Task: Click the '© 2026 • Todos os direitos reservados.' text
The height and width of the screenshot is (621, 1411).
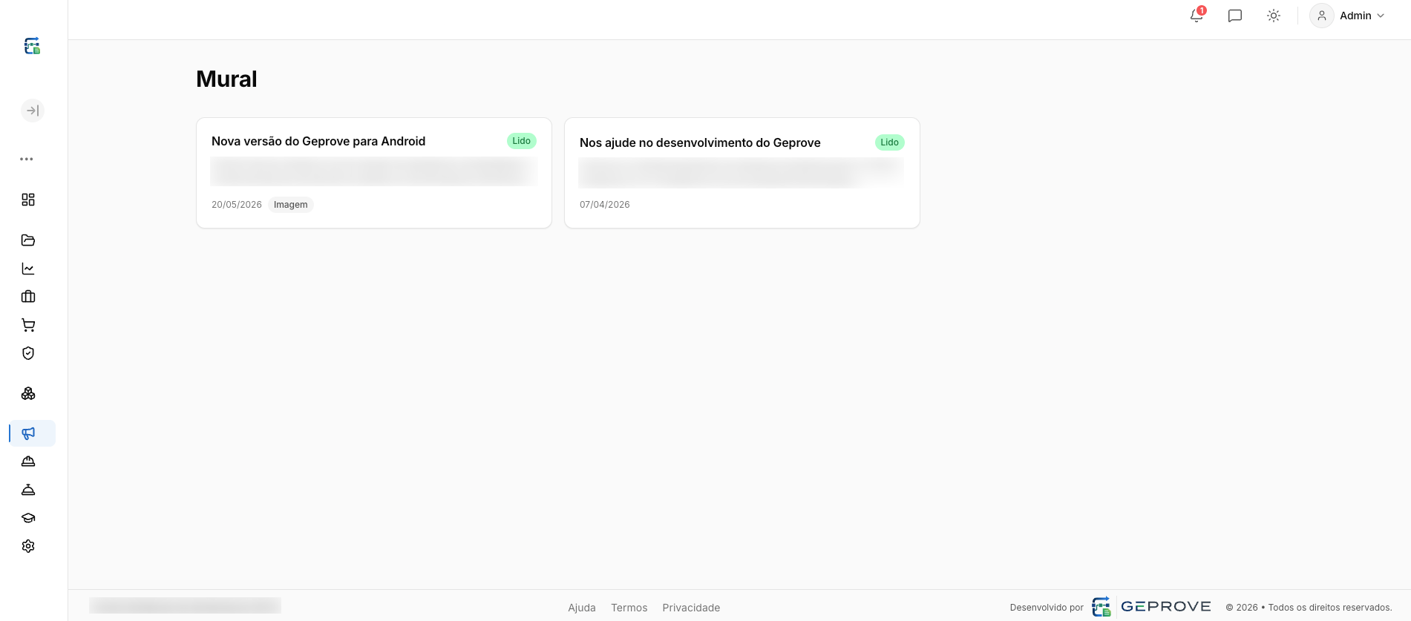Action: pos(1309,608)
